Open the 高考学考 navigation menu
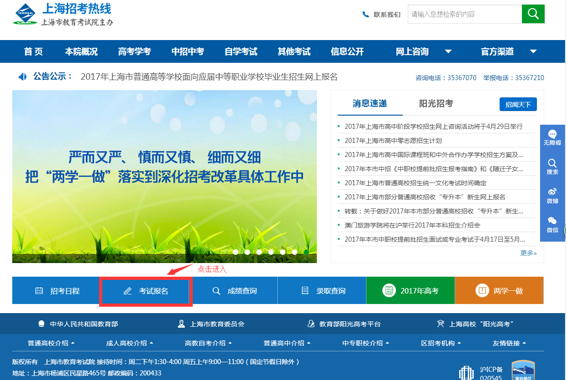Image resolution: width=566 pixels, height=380 pixels. [134, 51]
